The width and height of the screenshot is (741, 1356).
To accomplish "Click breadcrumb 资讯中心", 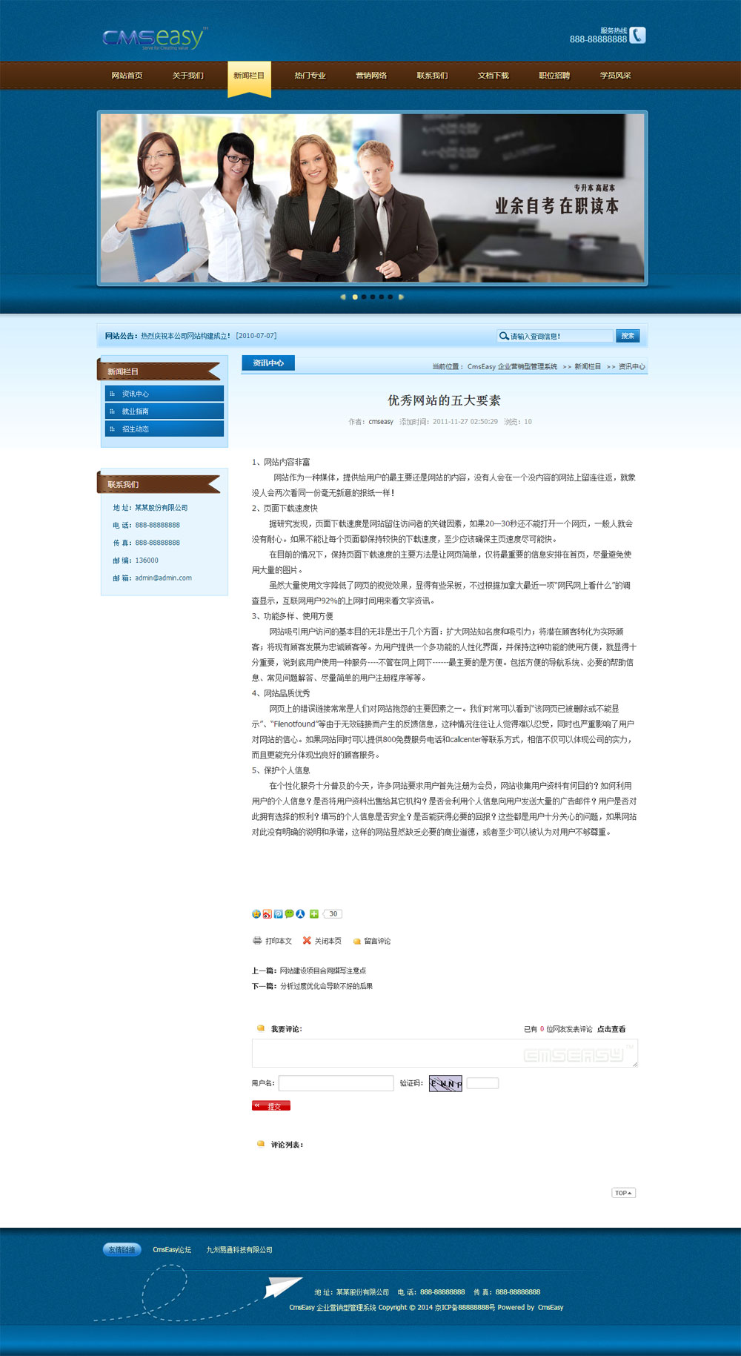I will pos(632,367).
